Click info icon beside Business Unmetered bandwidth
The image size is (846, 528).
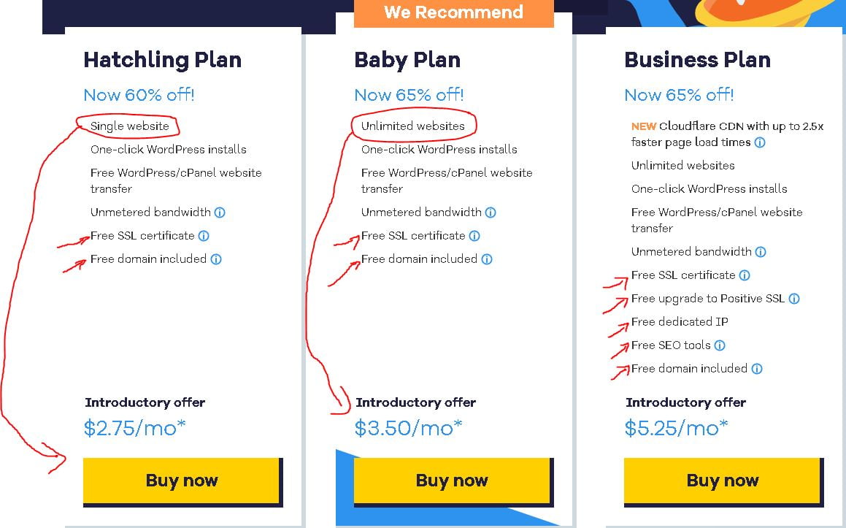[761, 252]
